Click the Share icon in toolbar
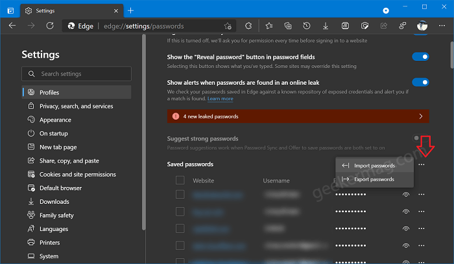This screenshot has height=264, width=454. click(x=384, y=26)
